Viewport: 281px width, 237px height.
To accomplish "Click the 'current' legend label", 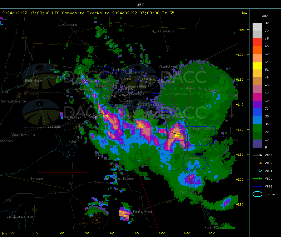I will (271, 194).
